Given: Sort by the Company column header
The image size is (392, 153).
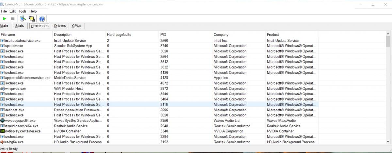Looking at the screenshot, I should click(239, 34).
